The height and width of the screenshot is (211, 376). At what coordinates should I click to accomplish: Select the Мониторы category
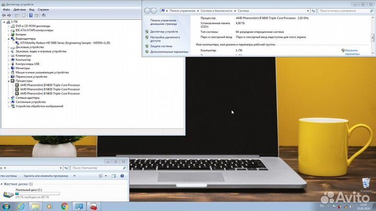(22, 68)
